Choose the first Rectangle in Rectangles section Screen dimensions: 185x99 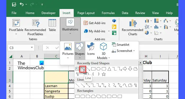[77, 96]
